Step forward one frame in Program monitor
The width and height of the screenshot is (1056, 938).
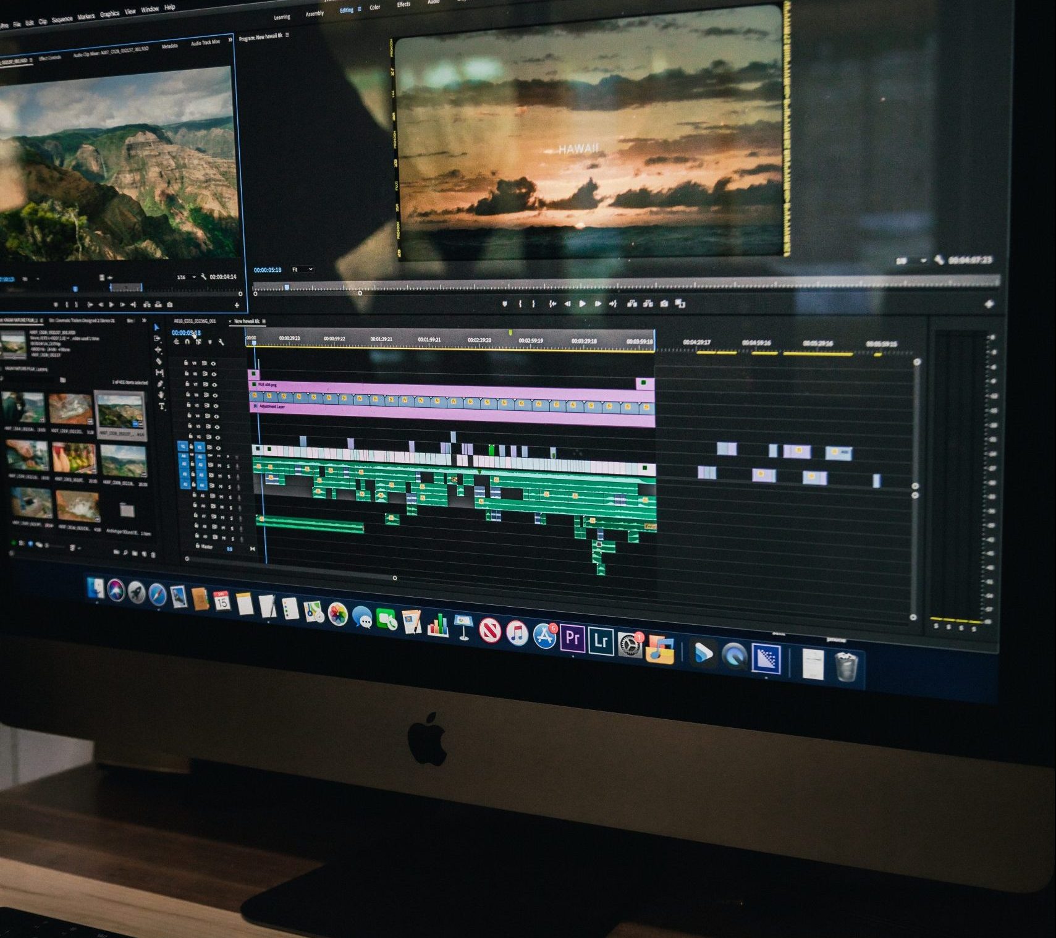(598, 303)
